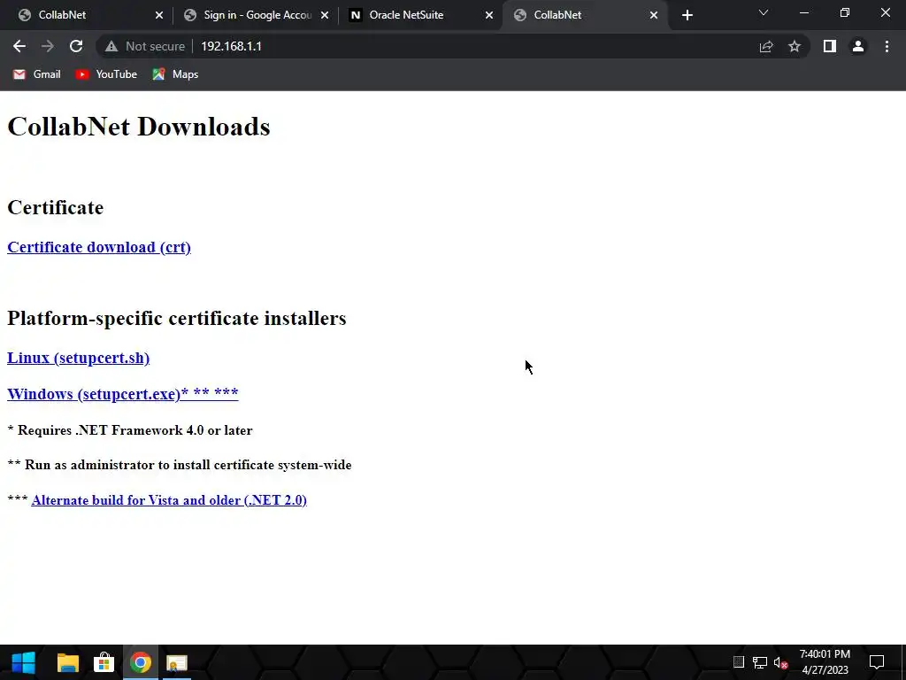906x680 pixels.
Task: Open the YouTube bookmark
Action: pyautogui.click(x=106, y=74)
